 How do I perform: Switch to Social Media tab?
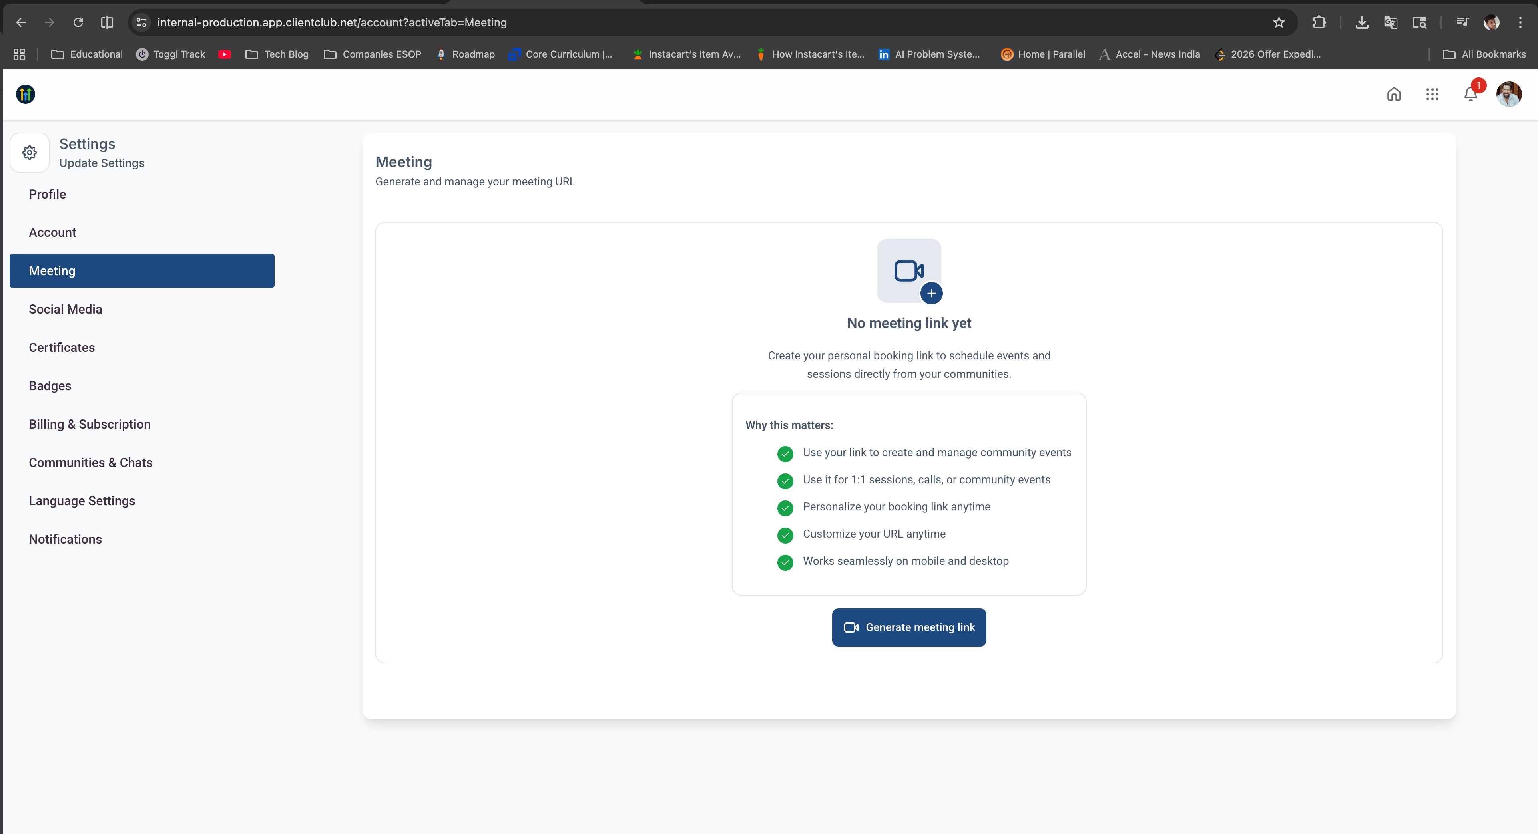coord(65,309)
